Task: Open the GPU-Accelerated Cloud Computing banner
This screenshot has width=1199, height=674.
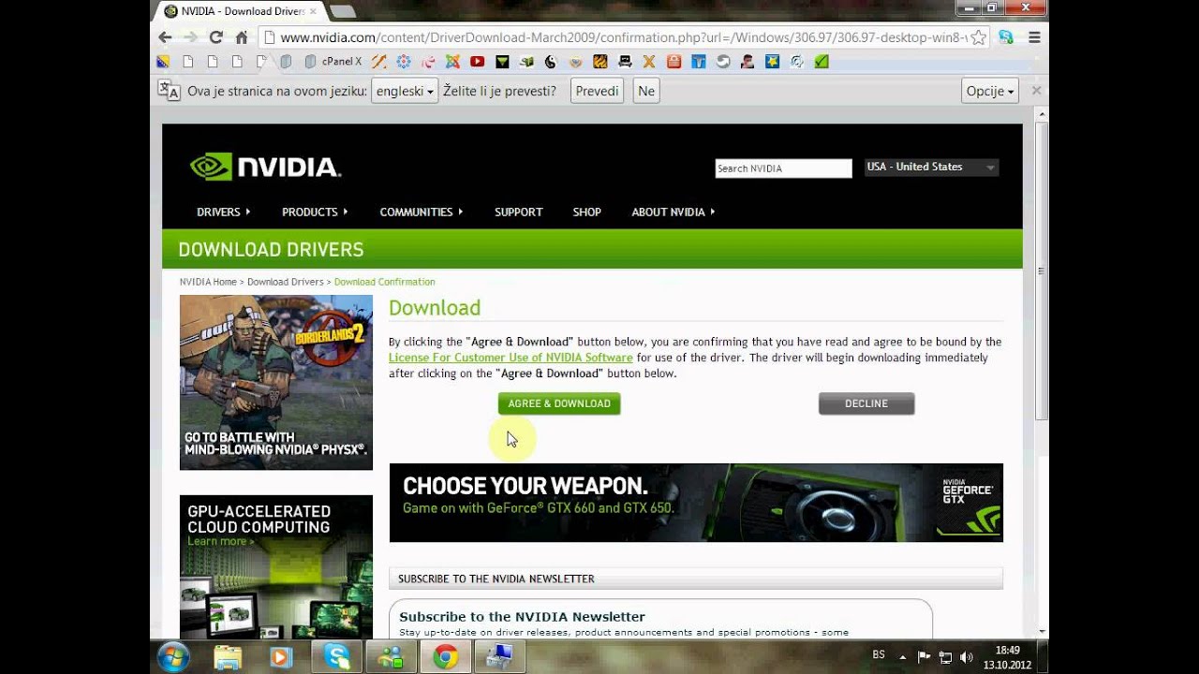Action: (276, 567)
